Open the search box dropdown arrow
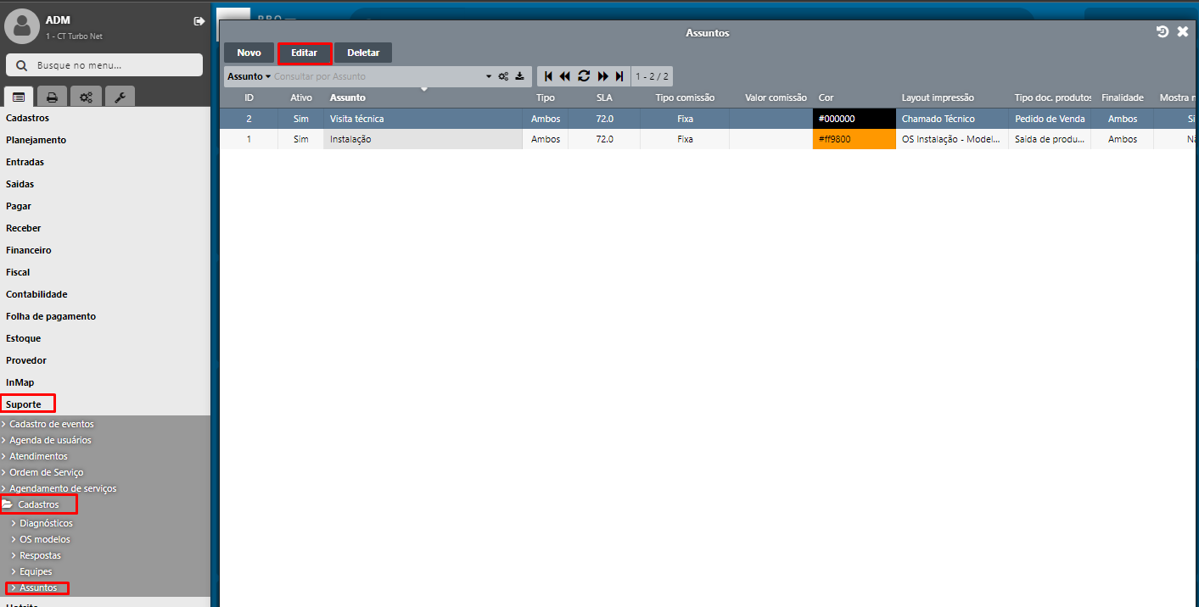Screen dimensions: 1199x607 pos(489,76)
